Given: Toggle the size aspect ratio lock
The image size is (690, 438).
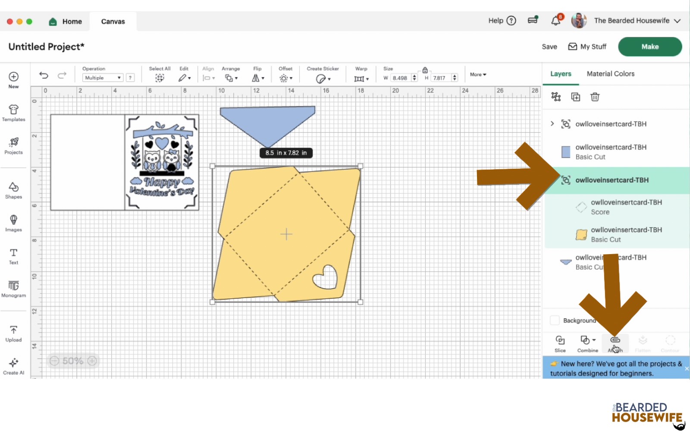Looking at the screenshot, I should pos(425,70).
